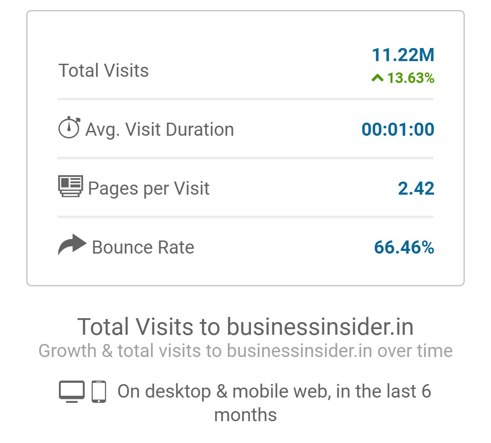Click the newspaper icon beside Pages per Visit

(x=70, y=186)
